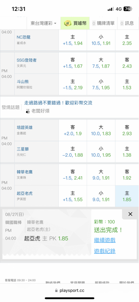The image size is (139, 302).
Task: Open the 東台灣運彩 dropdown
Action: (x=44, y=23)
